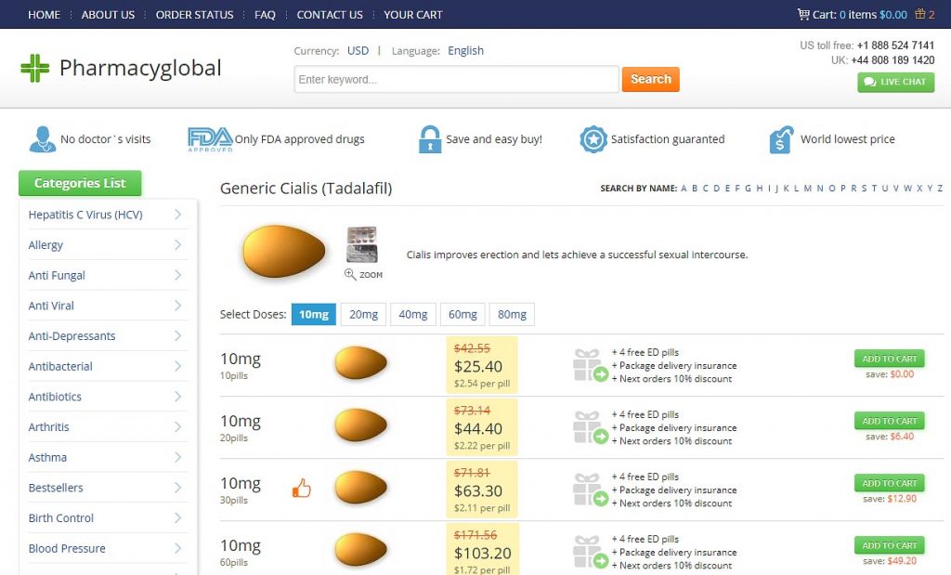Select the 80mg dose option
951x575 pixels.
(x=512, y=314)
